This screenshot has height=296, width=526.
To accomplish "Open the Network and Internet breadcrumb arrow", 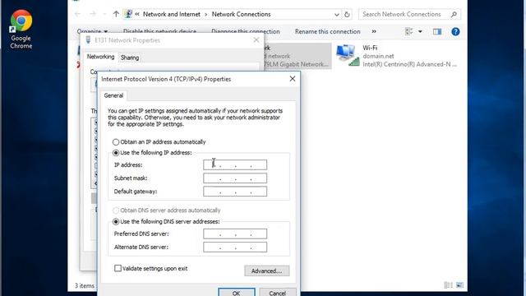I will tap(206, 15).
